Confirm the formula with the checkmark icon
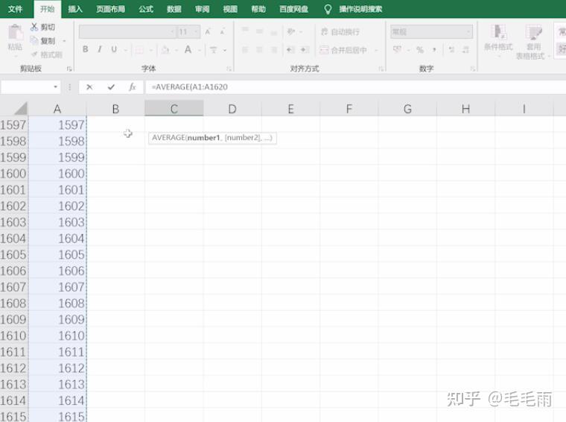The width and height of the screenshot is (566, 422). [x=111, y=87]
